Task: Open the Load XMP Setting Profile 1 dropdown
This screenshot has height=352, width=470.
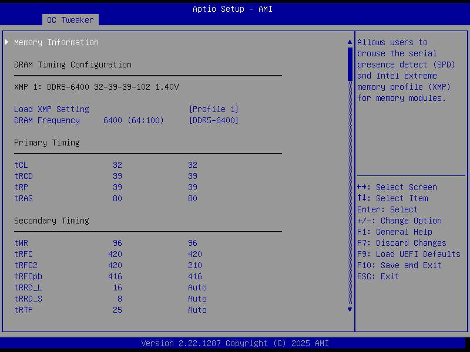Action: [213, 109]
